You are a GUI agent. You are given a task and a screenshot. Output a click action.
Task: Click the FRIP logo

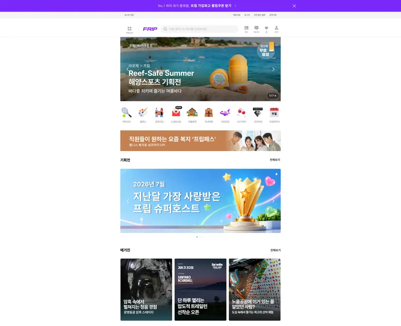tap(150, 29)
